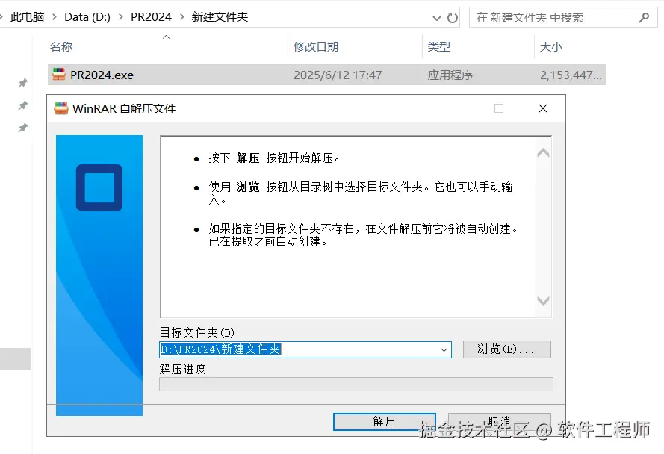Open the 浏览(B)... folder browser
The image size is (664, 454).
[507, 349]
